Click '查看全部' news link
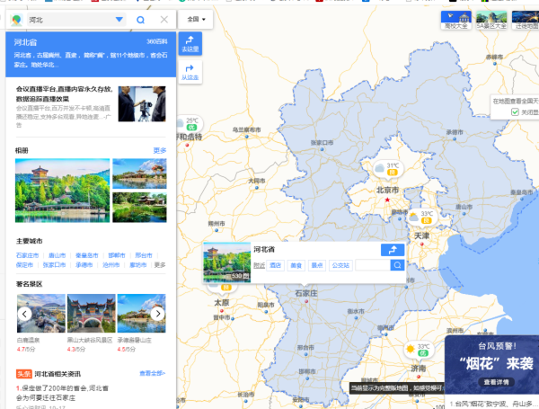The width and height of the screenshot is (539, 409). click(x=152, y=373)
